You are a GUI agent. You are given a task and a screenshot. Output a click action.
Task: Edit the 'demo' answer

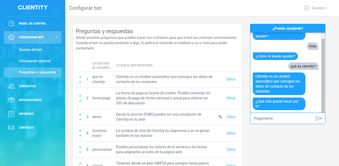tap(231, 117)
